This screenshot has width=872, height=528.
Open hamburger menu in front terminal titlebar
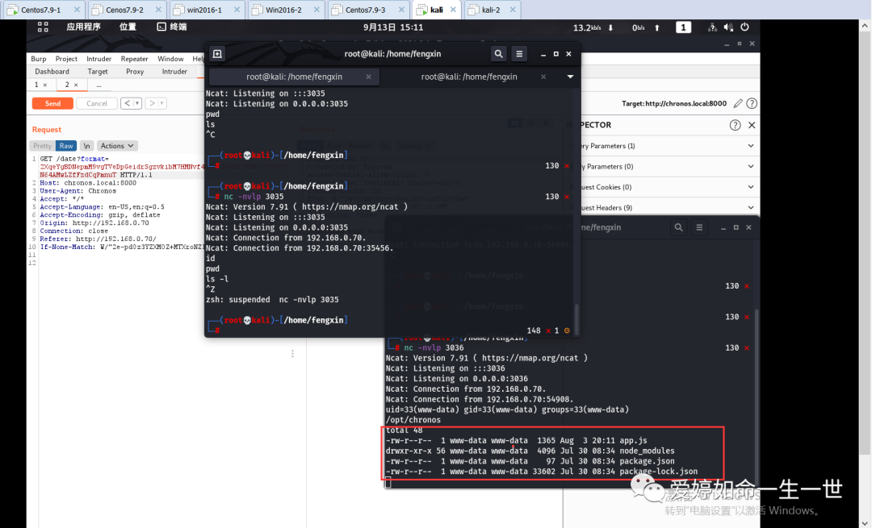point(519,54)
